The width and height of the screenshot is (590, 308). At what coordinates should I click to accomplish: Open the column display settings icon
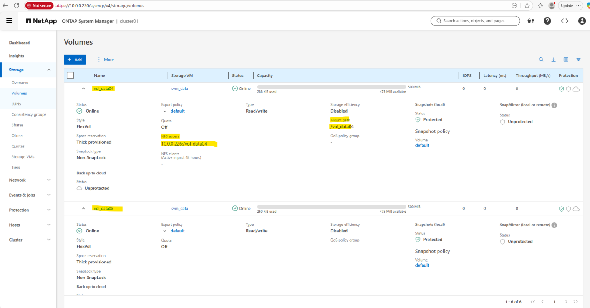(x=565, y=60)
